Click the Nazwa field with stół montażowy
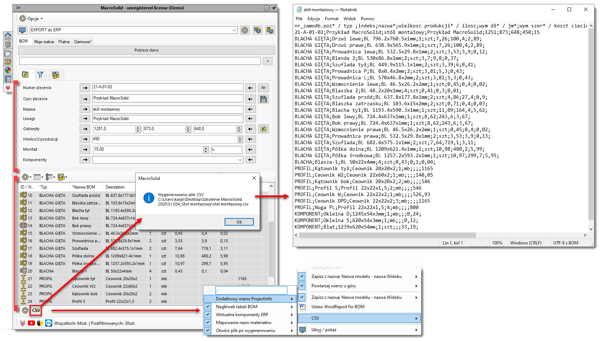Viewport: 601px width, 341px height. pyautogui.click(x=168, y=109)
